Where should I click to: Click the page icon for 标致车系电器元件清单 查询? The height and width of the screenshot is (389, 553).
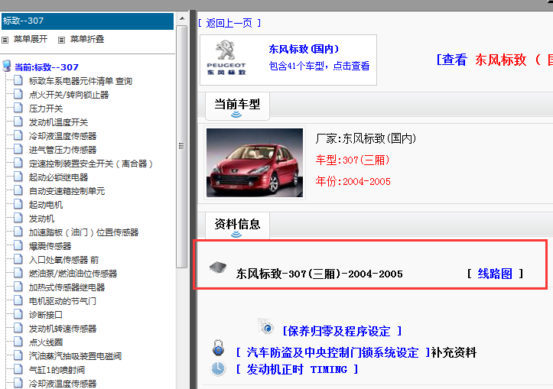(18, 80)
